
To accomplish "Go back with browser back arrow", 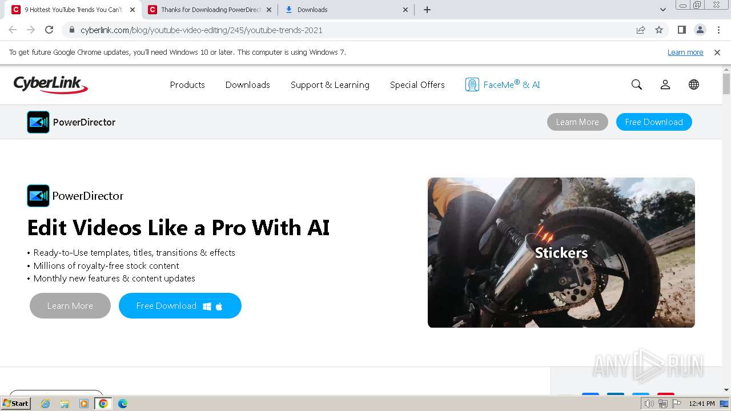I will (x=13, y=30).
